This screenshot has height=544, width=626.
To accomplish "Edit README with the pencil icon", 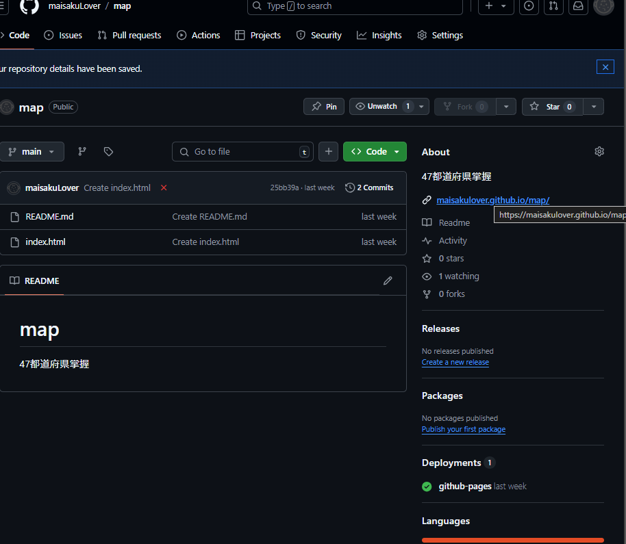I will (x=388, y=281).
